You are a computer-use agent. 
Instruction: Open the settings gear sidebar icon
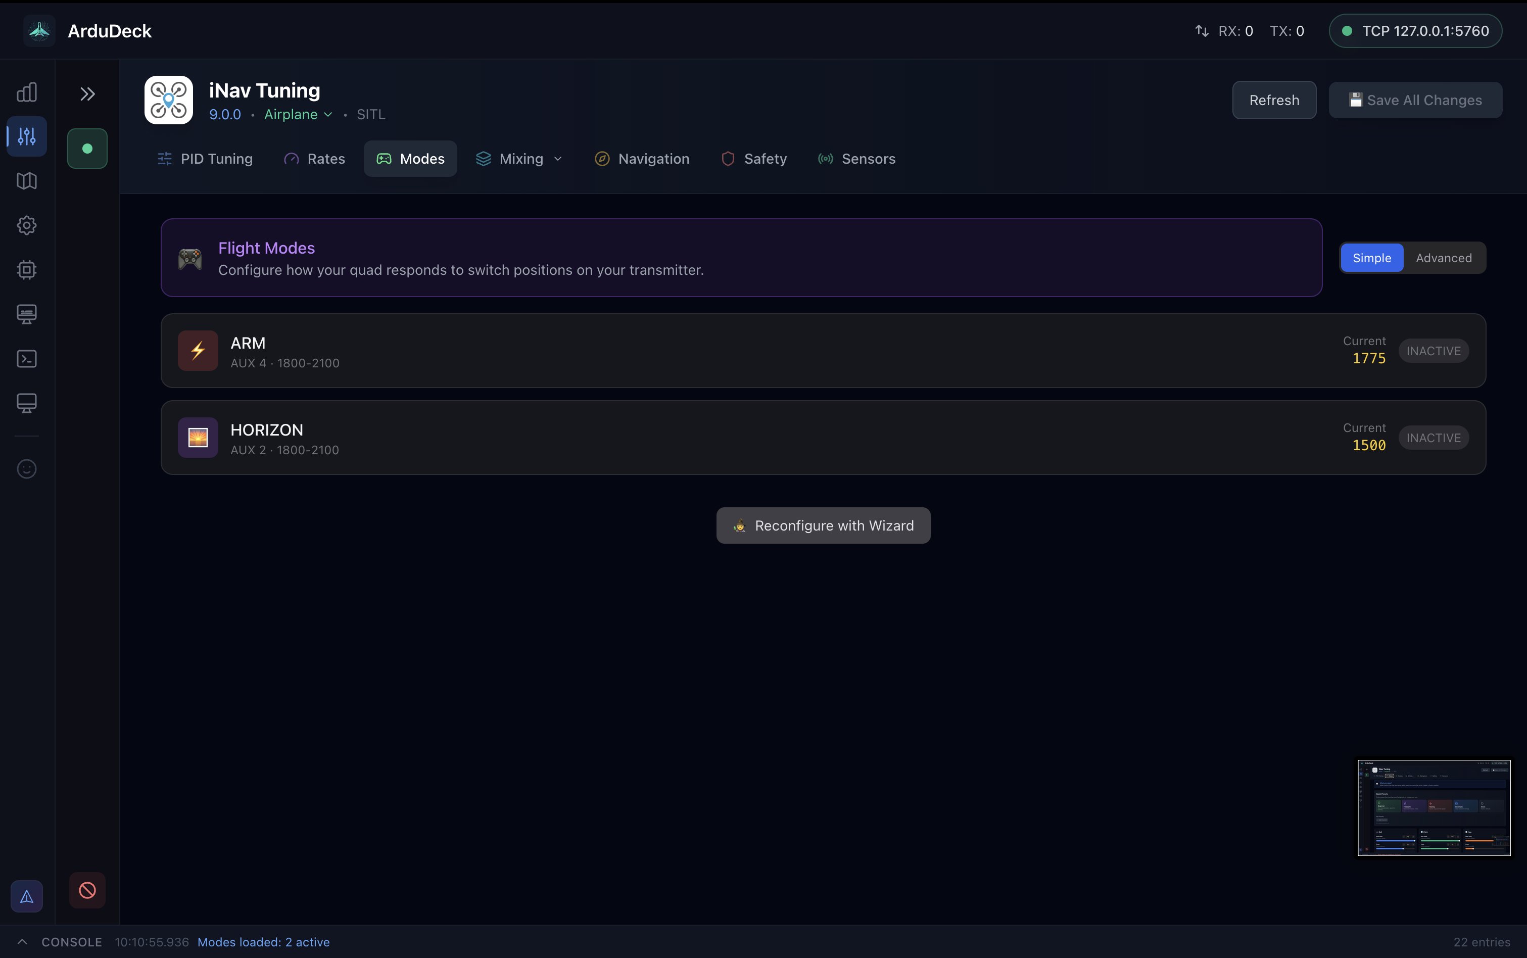pos(27,225)
